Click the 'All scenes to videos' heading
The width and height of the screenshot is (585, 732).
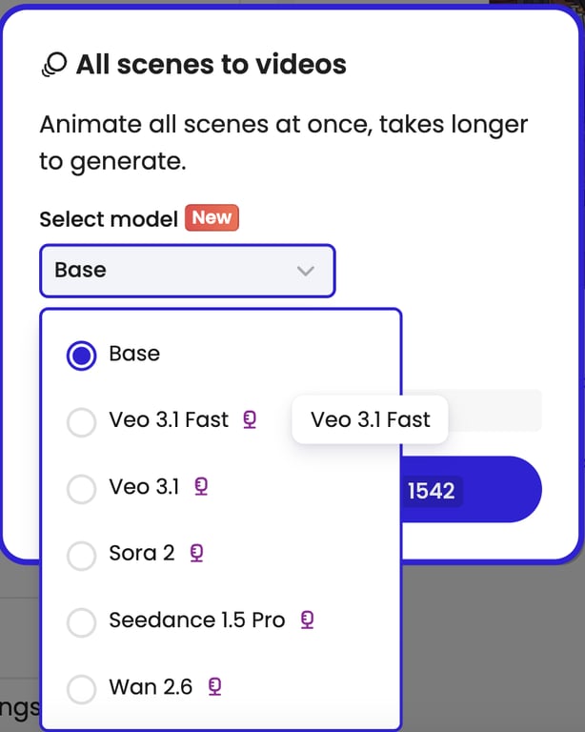211,65
